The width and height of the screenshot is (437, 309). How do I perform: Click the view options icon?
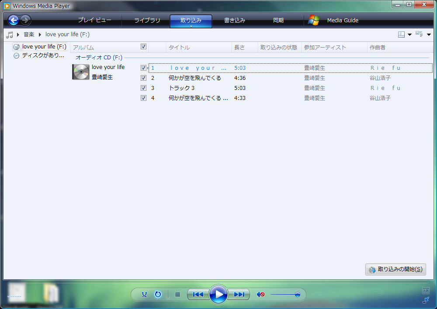coord(419,34)
